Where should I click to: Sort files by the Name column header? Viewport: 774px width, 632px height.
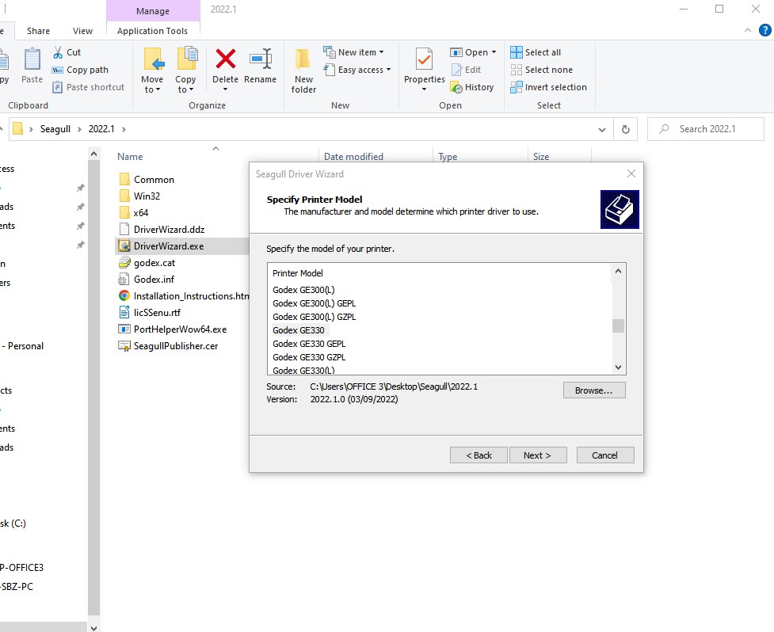pos(130,157)
